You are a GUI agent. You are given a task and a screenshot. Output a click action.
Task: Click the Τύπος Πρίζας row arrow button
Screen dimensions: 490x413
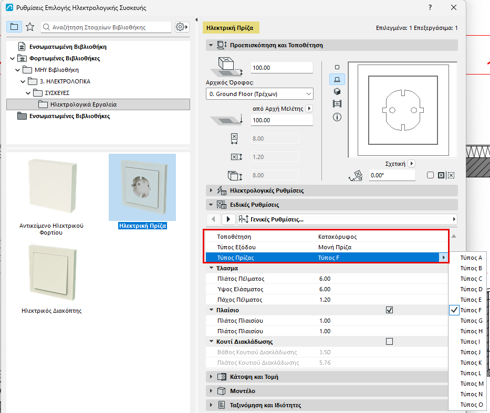(x=443, y=258)
